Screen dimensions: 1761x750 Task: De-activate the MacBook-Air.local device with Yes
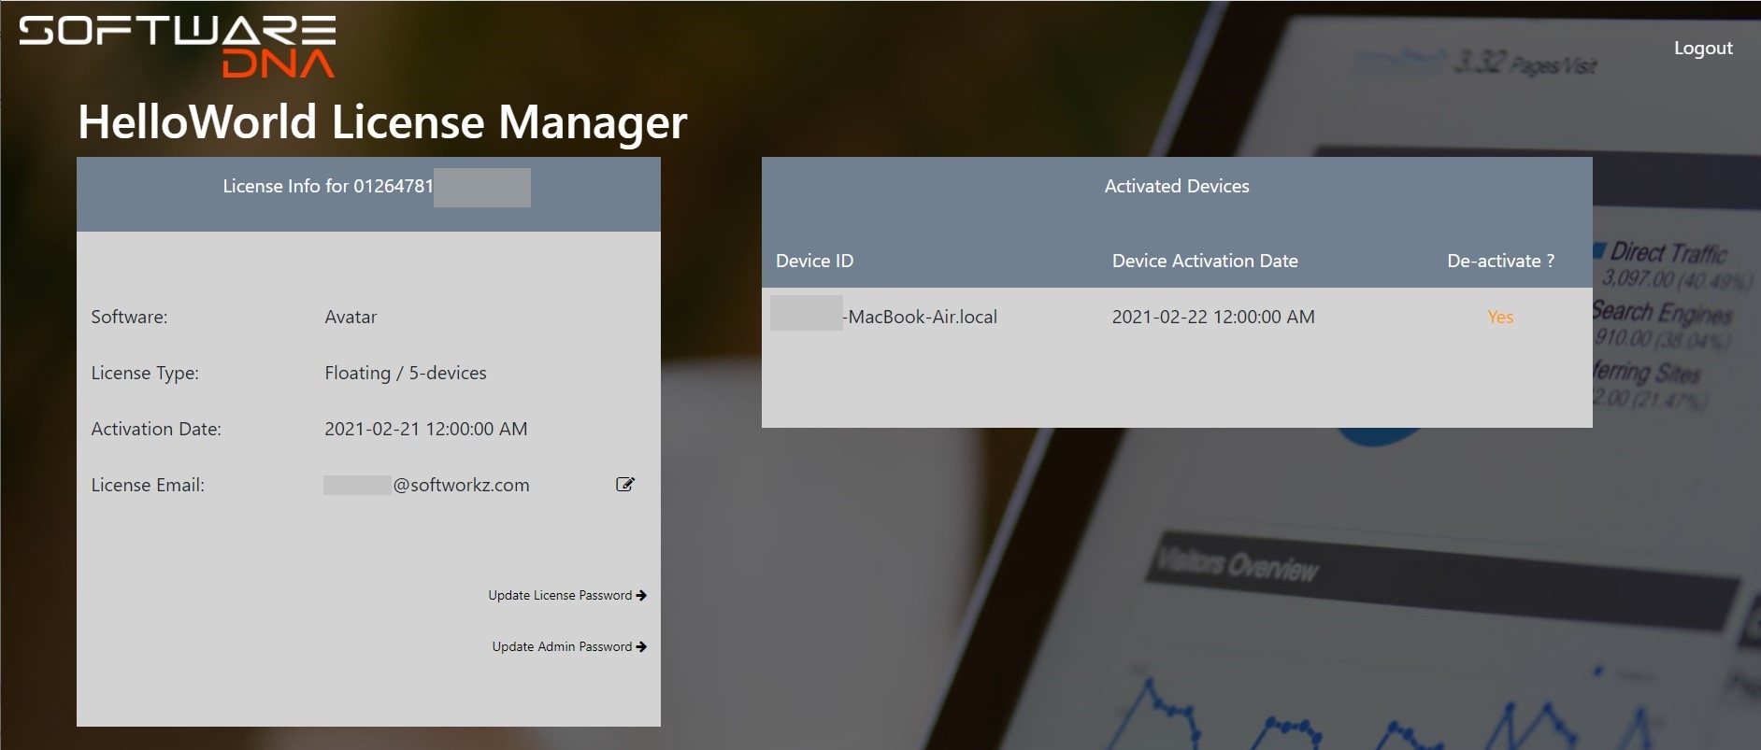pos(1500,317)
